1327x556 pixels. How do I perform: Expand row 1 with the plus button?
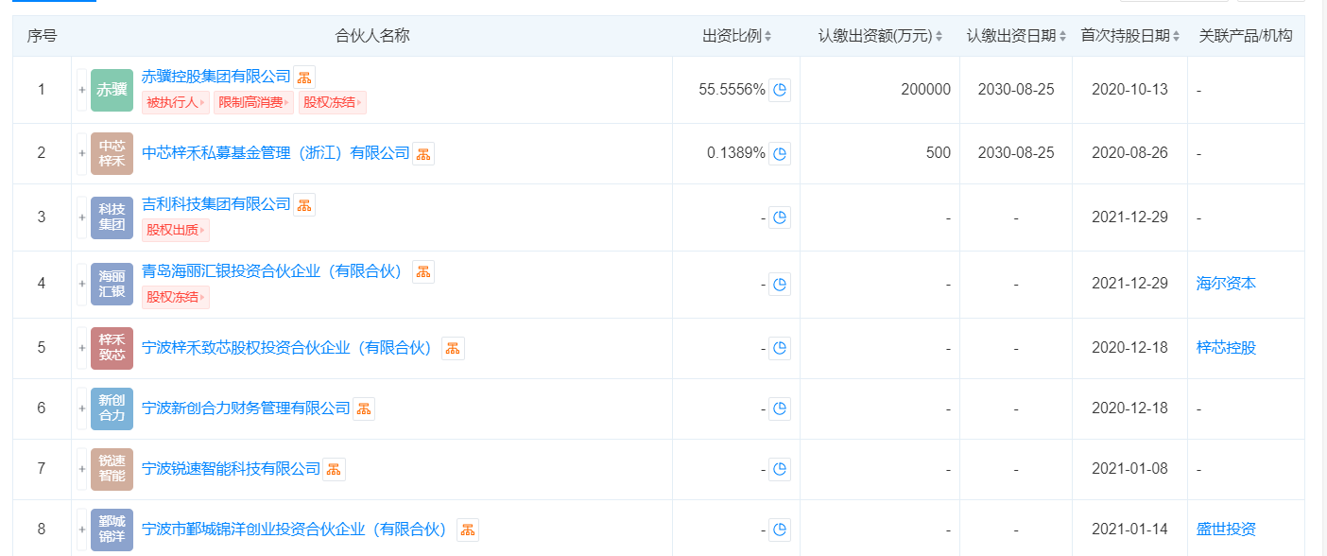[82, 90]
